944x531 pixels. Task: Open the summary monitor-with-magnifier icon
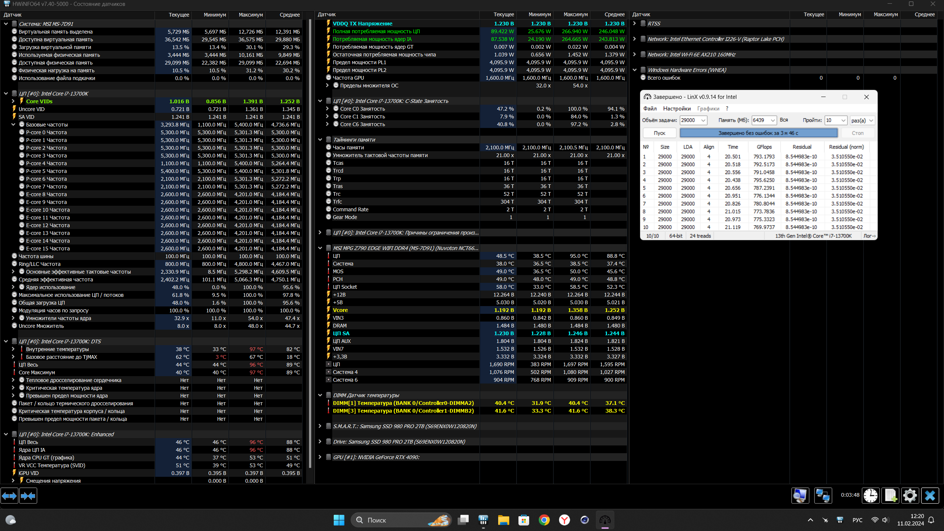coord(800,495)
